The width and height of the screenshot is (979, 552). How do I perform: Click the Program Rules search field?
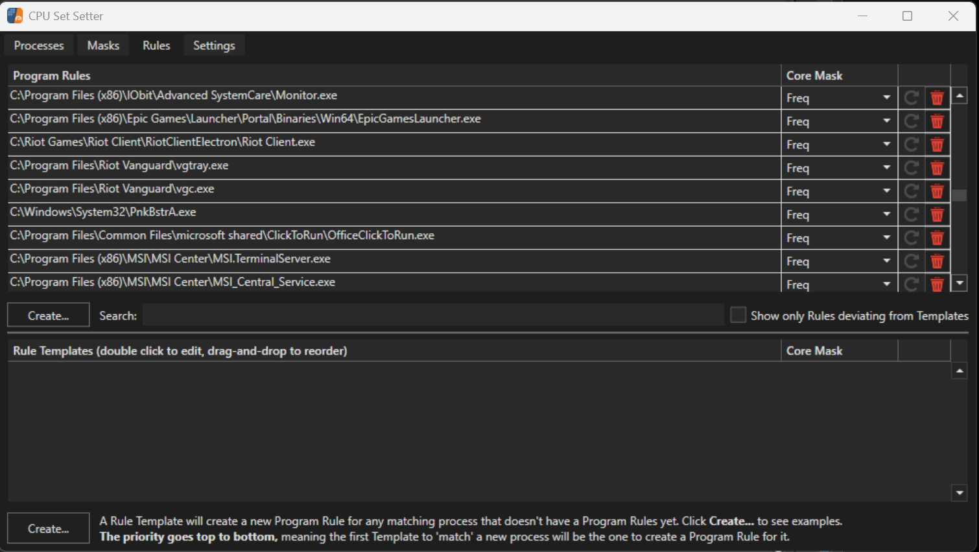click(x=433, y=316)
